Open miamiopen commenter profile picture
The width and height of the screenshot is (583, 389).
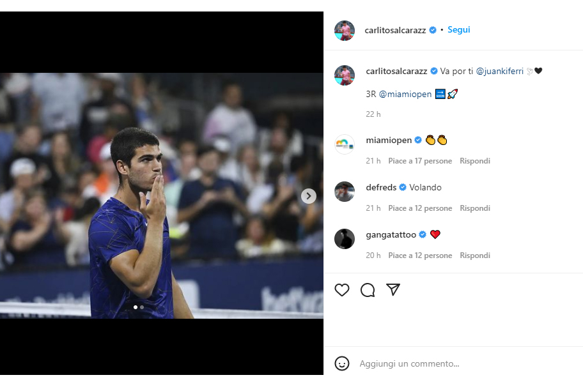click(x=345, y=144)
